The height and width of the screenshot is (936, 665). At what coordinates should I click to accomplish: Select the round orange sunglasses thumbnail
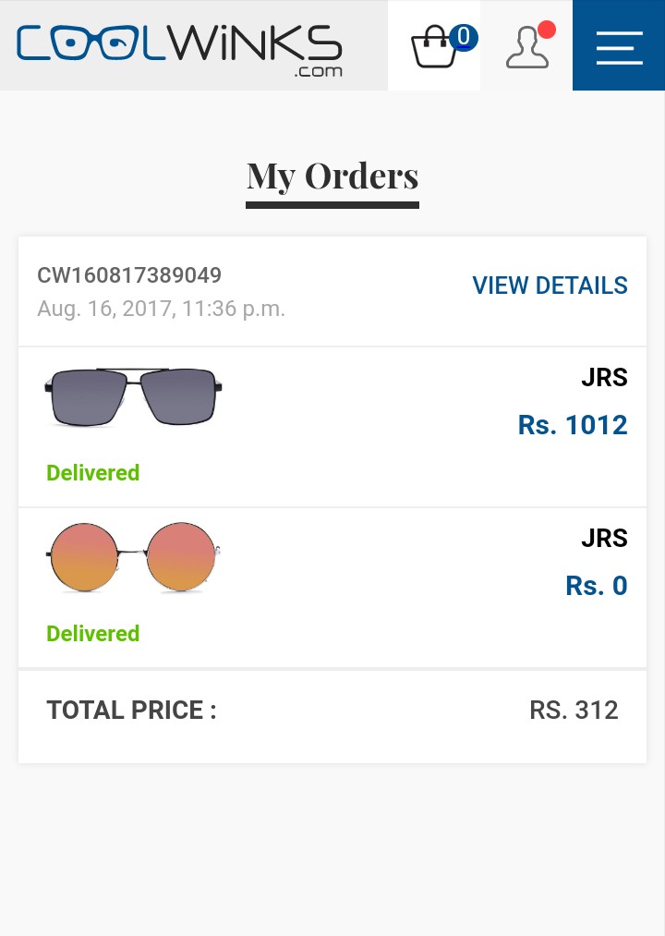click(x=133, y=557)
